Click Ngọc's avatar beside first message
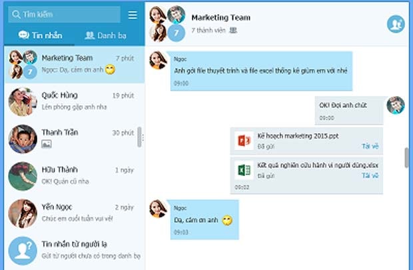The width and height of the screenshot is (413, 270). pyautogui.click(x=158, y=60)
